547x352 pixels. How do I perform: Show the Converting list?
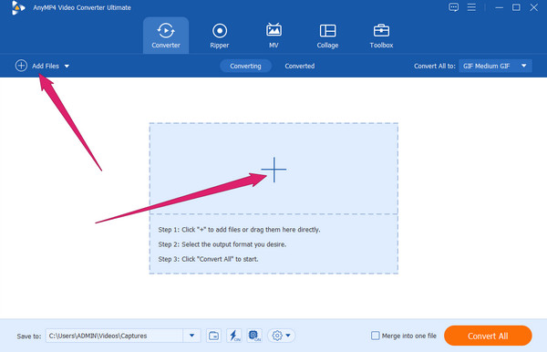coord(245,66)
